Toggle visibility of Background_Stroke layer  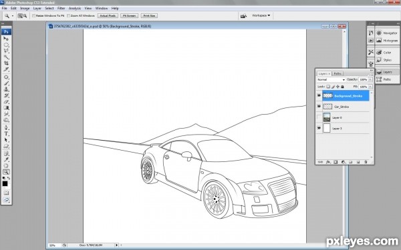click(x=319, y=95)
